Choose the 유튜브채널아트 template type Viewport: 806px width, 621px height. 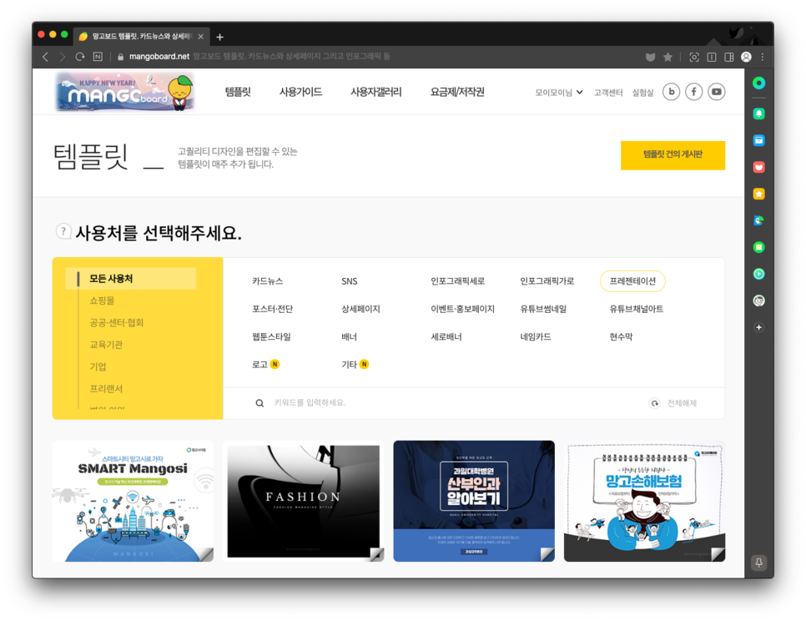click(637, 309)
